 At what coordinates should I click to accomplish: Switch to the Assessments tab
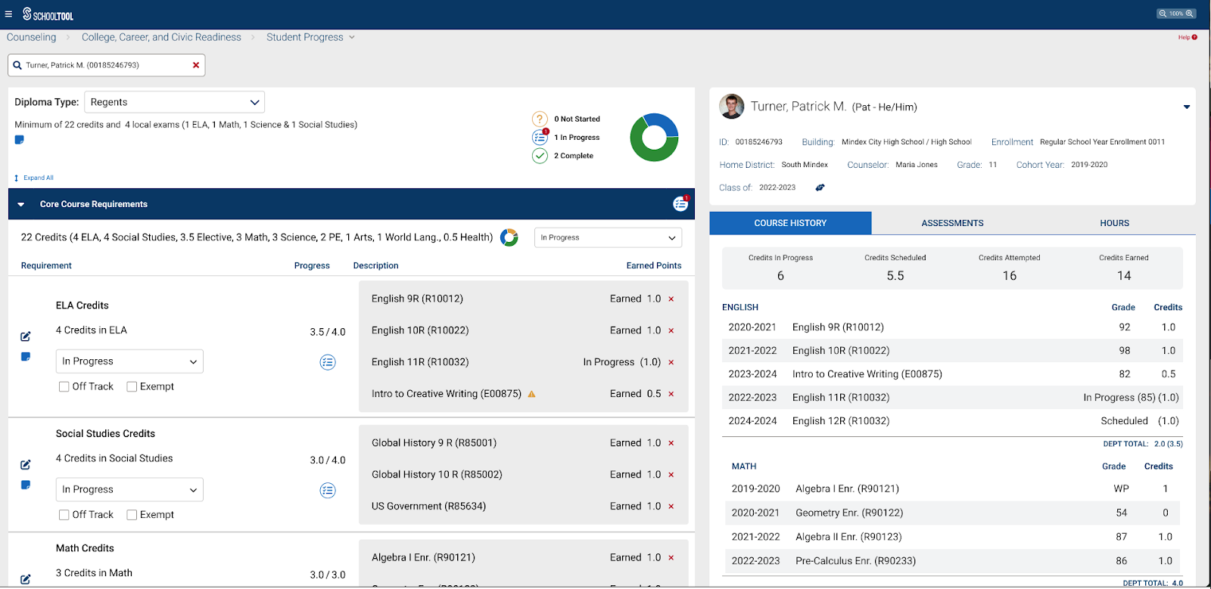pos(952,223)
